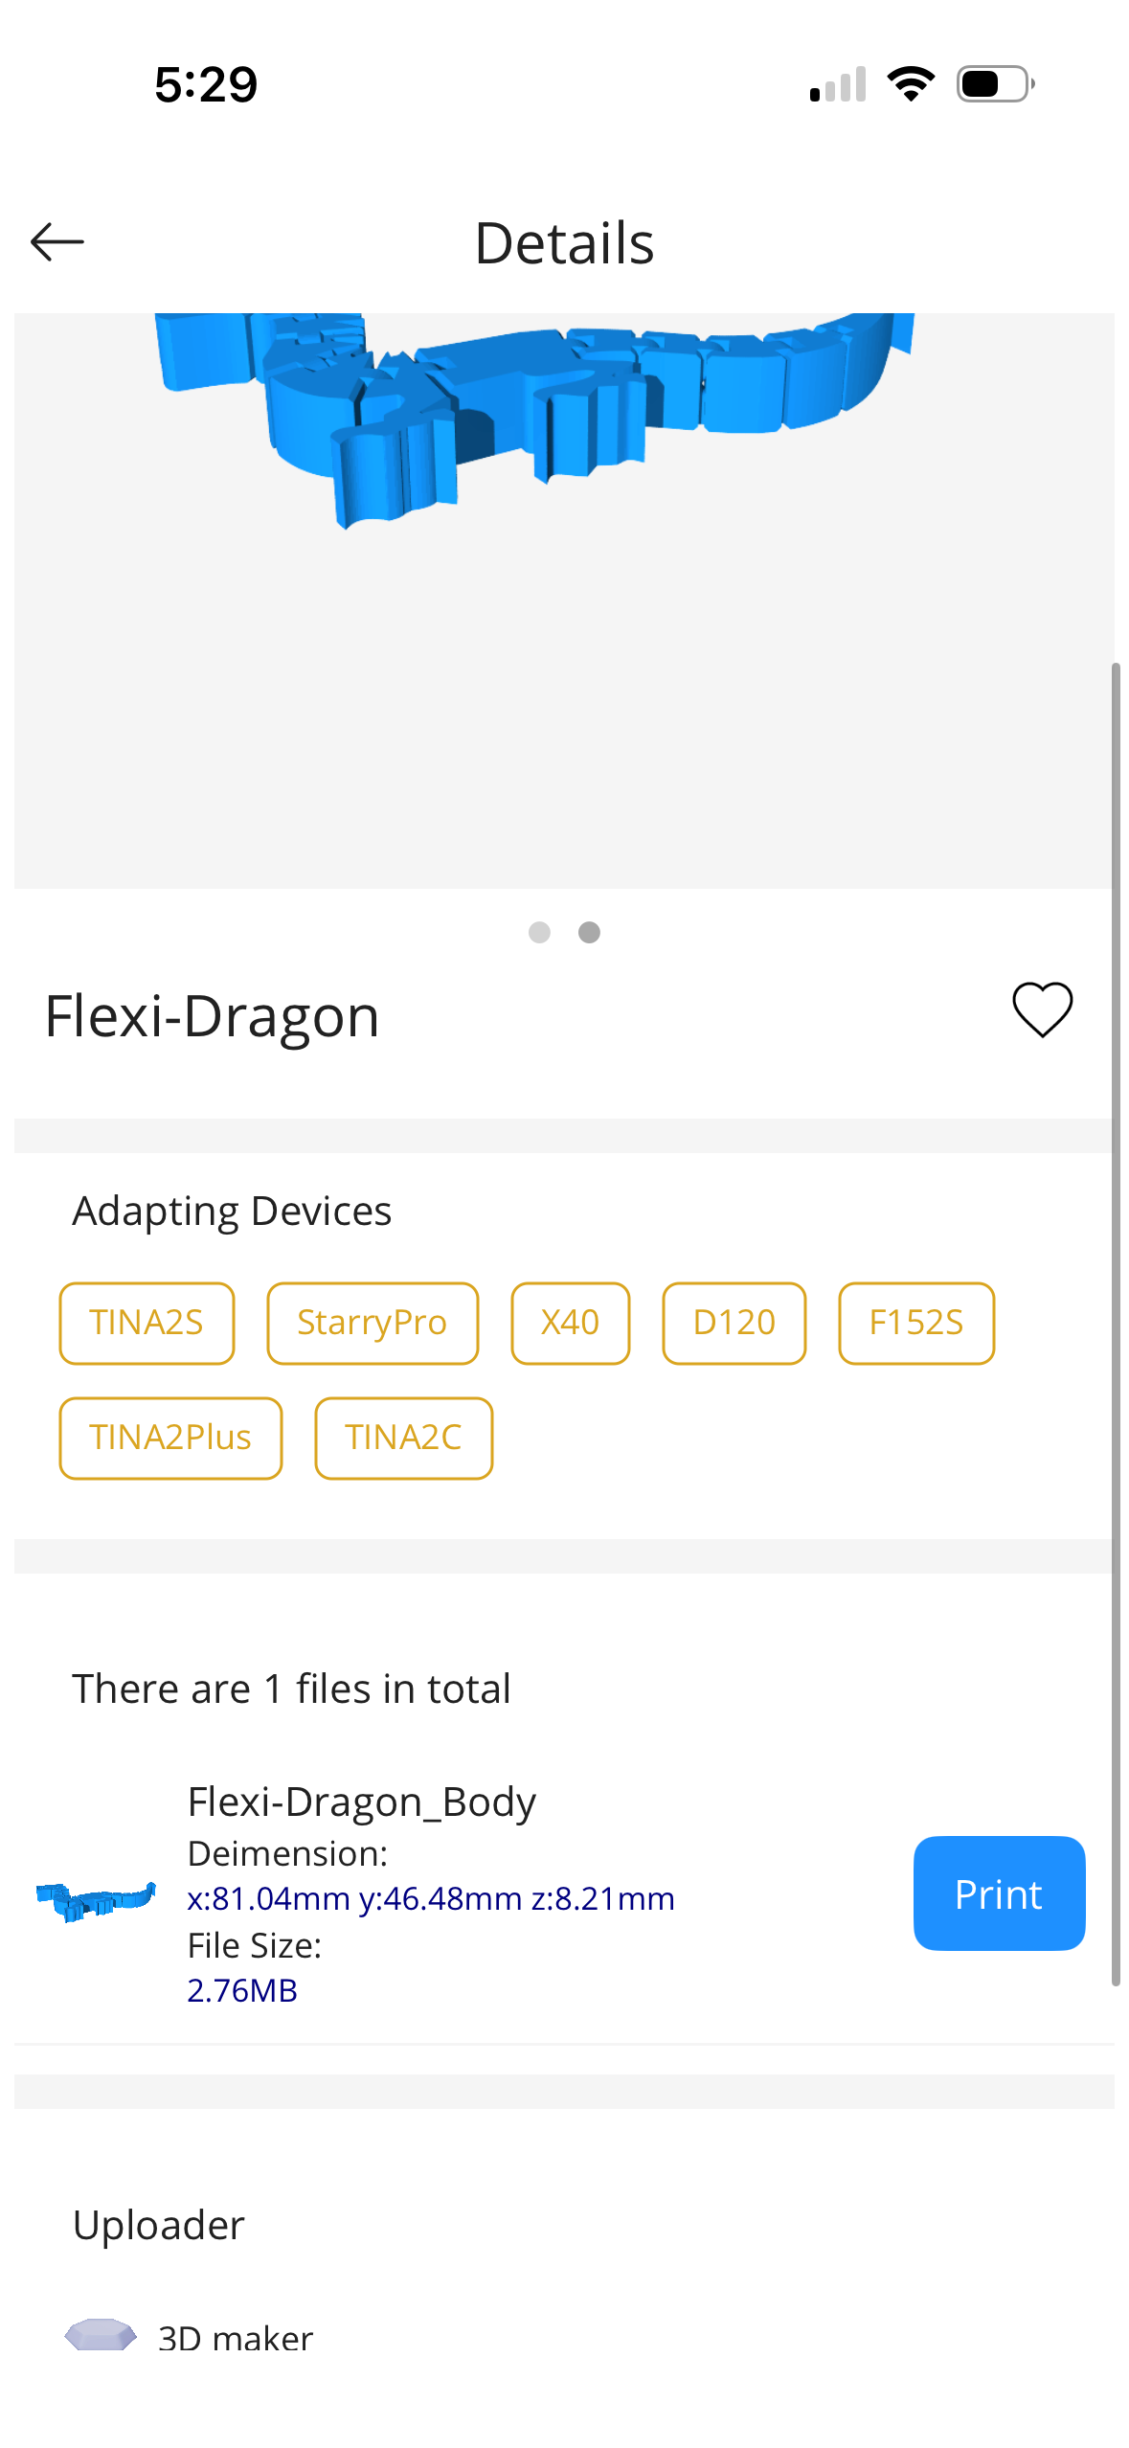Choose the X40 device tag
Image resolution: width=1129 pixels, height=2448 pixels.
[x=570, y=1323]
